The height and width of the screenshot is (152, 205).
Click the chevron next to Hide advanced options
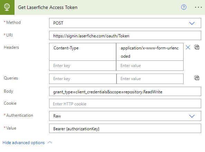50,142
